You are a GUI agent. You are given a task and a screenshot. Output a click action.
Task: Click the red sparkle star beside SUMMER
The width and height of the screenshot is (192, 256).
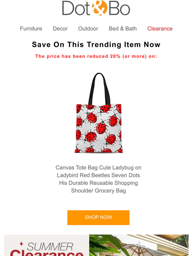tap(21, 244)
